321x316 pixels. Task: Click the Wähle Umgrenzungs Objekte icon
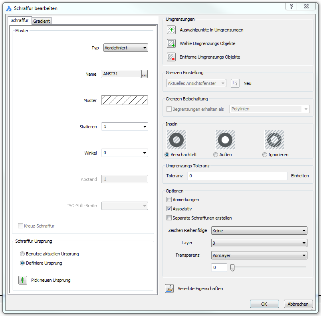171,43
